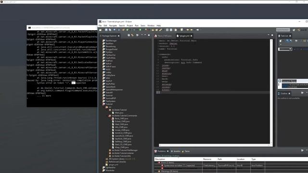Click the New toolbar icon
The width and height of the screenshot is (308, 173).
(x=101, y=30)
